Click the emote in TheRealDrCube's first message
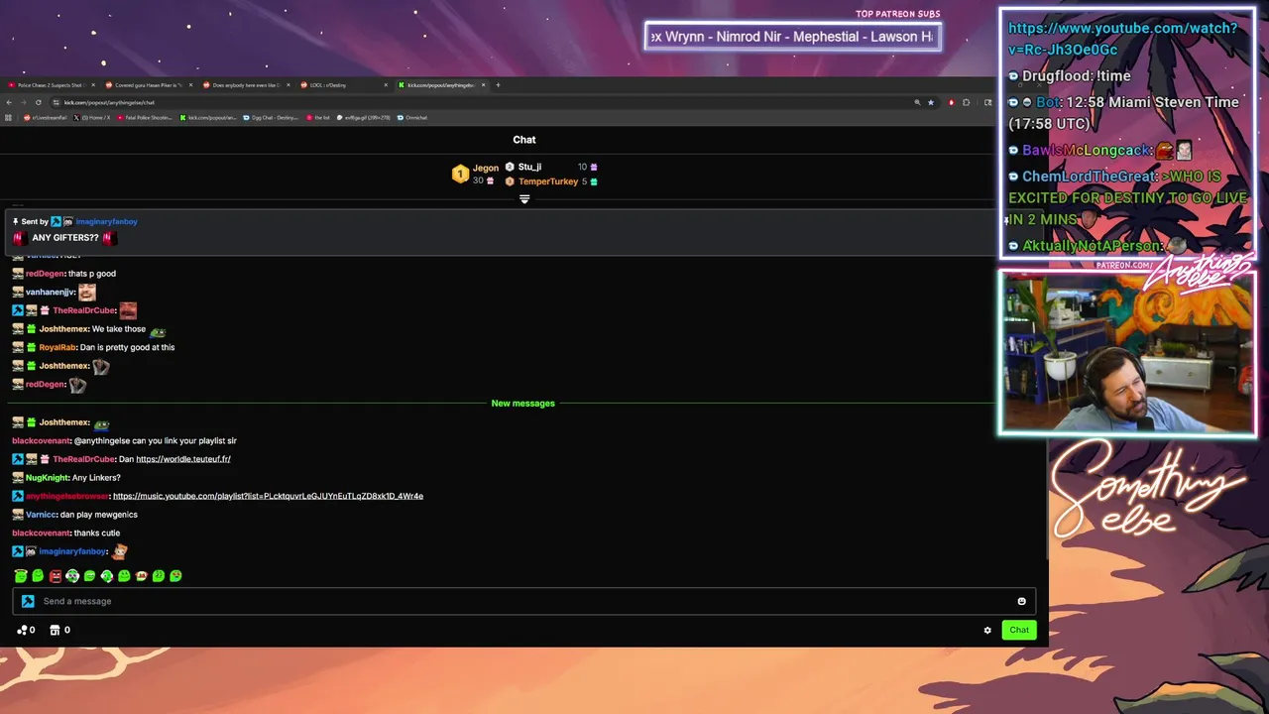The height and width of the screenshot is (714, 1269). tap(128, 310)
